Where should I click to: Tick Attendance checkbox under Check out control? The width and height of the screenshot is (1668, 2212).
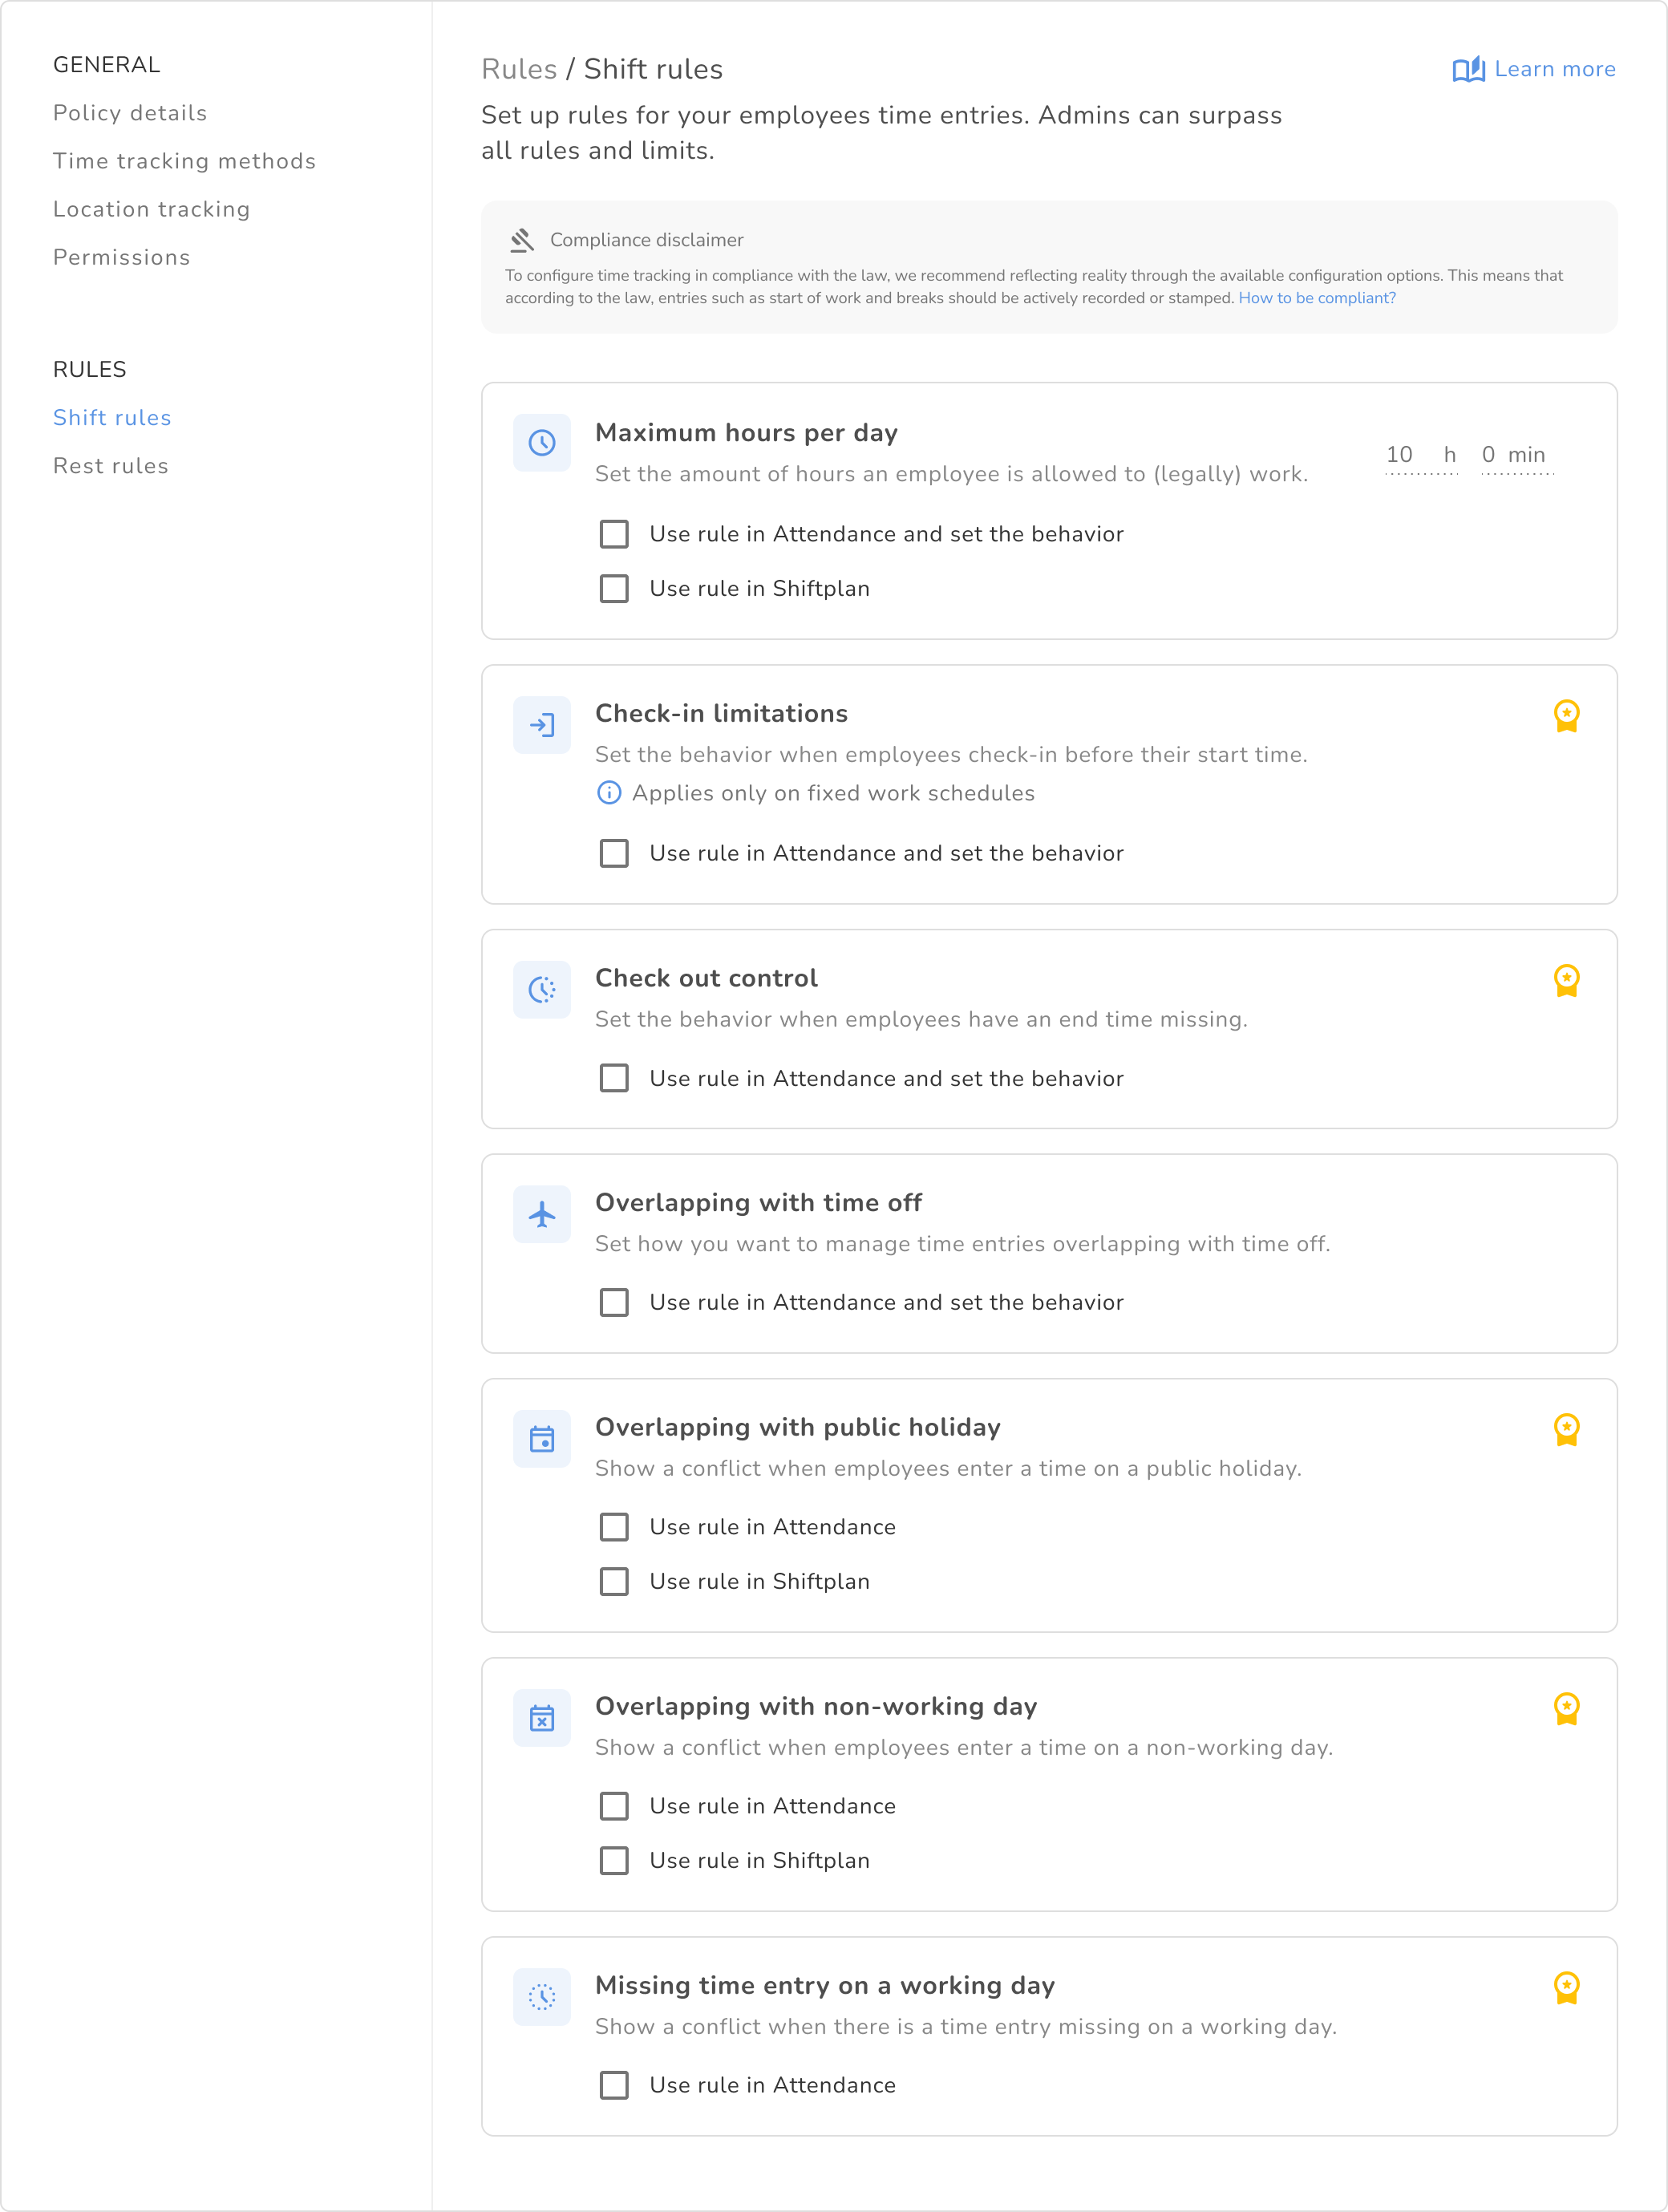pos(614,1078)
